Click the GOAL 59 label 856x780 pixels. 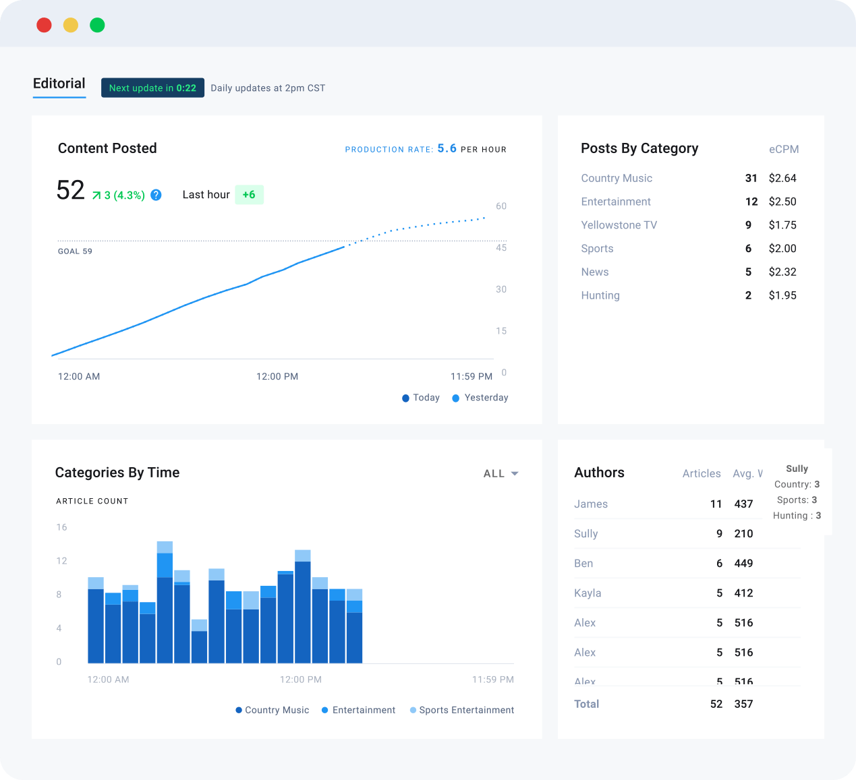pos(75,251)
